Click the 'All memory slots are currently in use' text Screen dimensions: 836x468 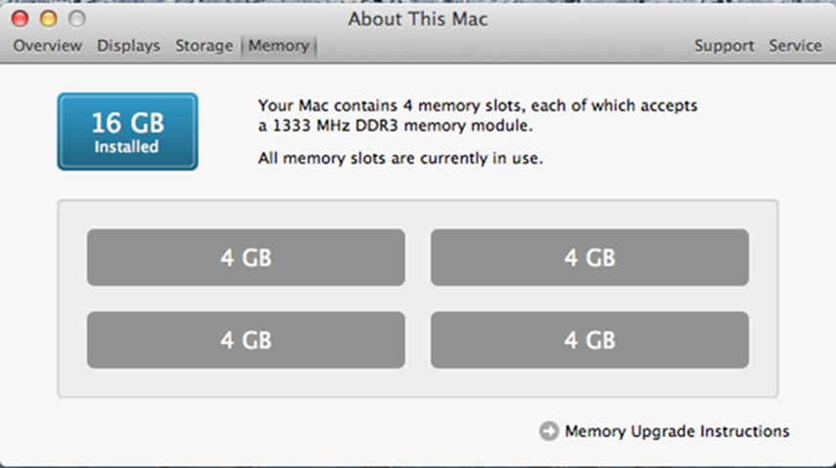[x=400, y=157]
